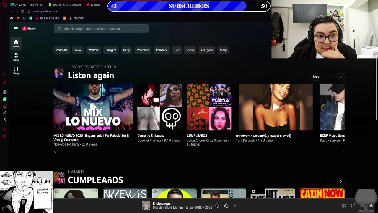Select the Sleep mood chip
Image resolution: width=378 pixels, height=213 pixels.
tap(223, 50)
